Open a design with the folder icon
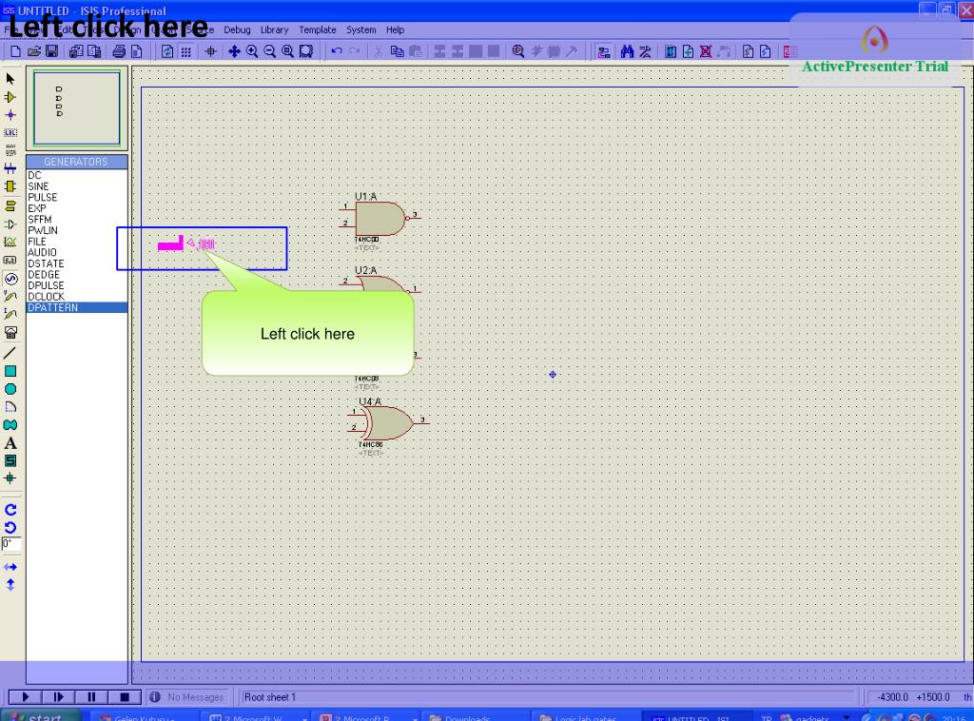Screen dimensions: 974x721 pyautogui.click(x=34, y=51)
